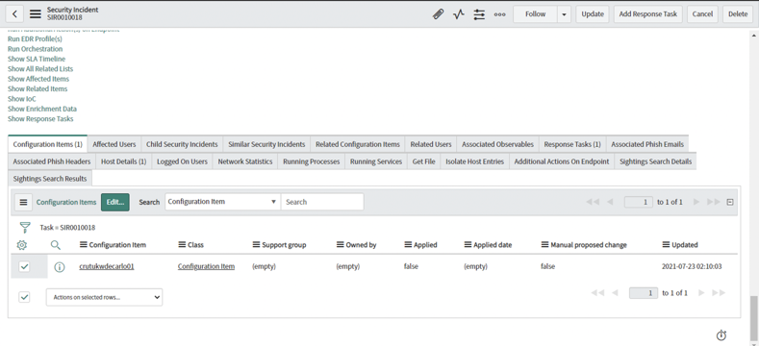Open the Configuration Item search field dropdown
The image size is (759, 346).
pyautogui.click(x=222, y=202)
